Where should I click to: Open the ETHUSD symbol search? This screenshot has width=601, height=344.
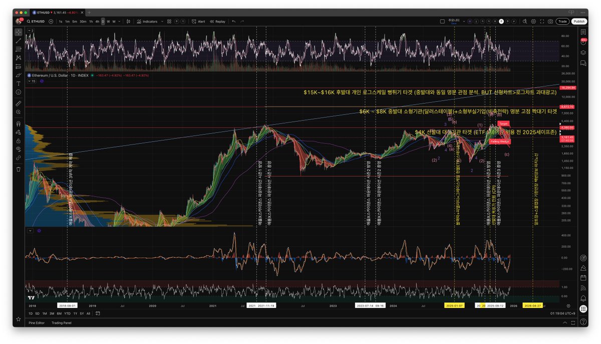(x=36, y=22)
